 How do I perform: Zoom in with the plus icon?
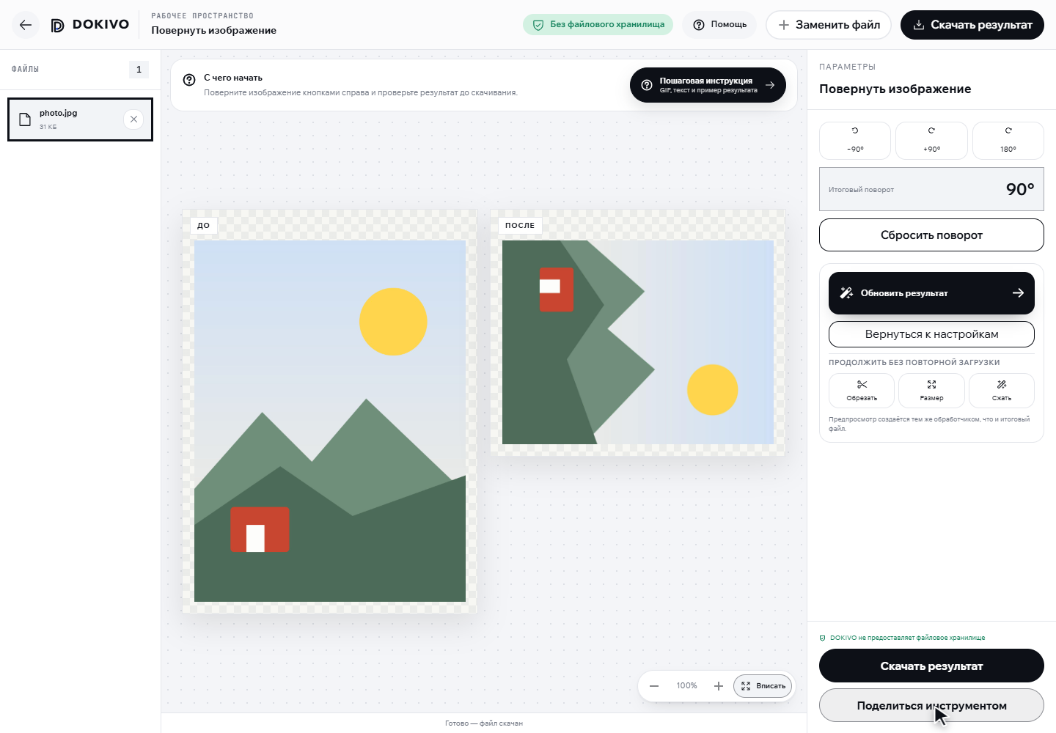719,686
